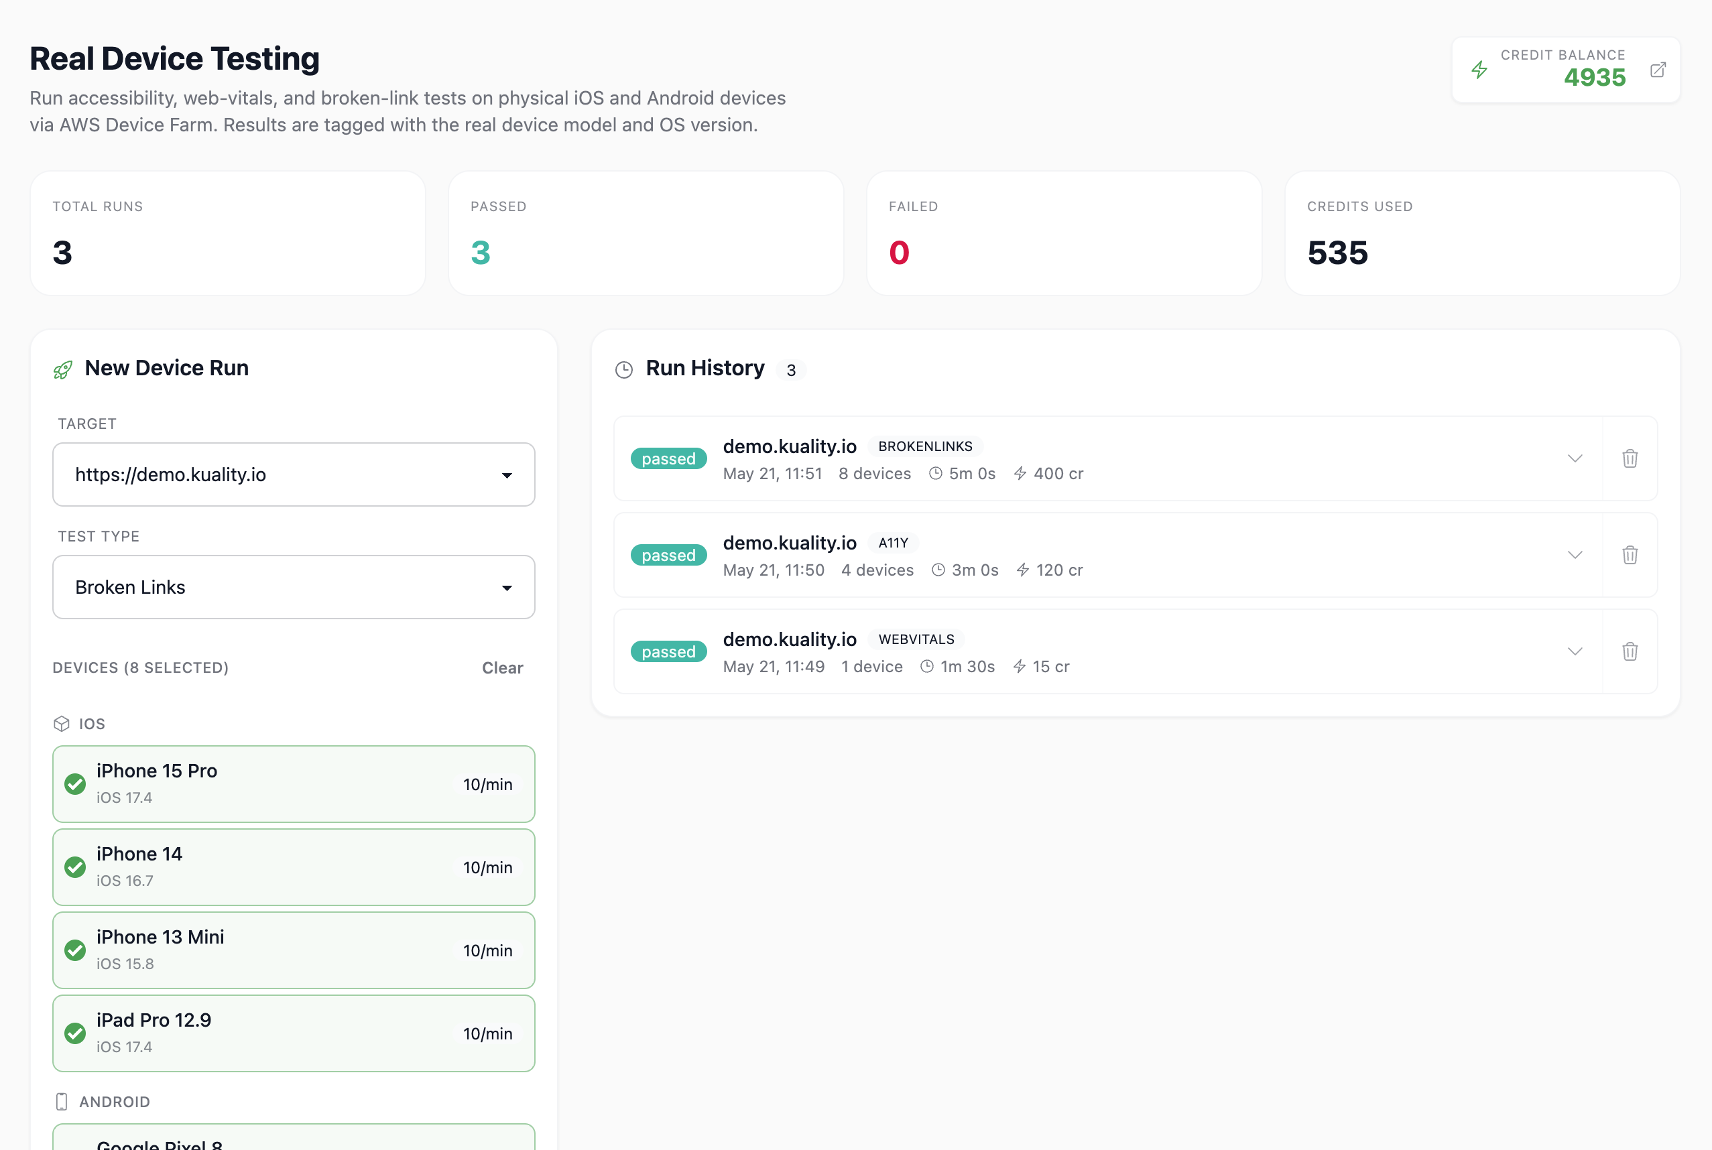Viewport: 1712px width, 1150px height.
Task: Click the passed badge on BROKENLINKS run
Action: [668, 459]
